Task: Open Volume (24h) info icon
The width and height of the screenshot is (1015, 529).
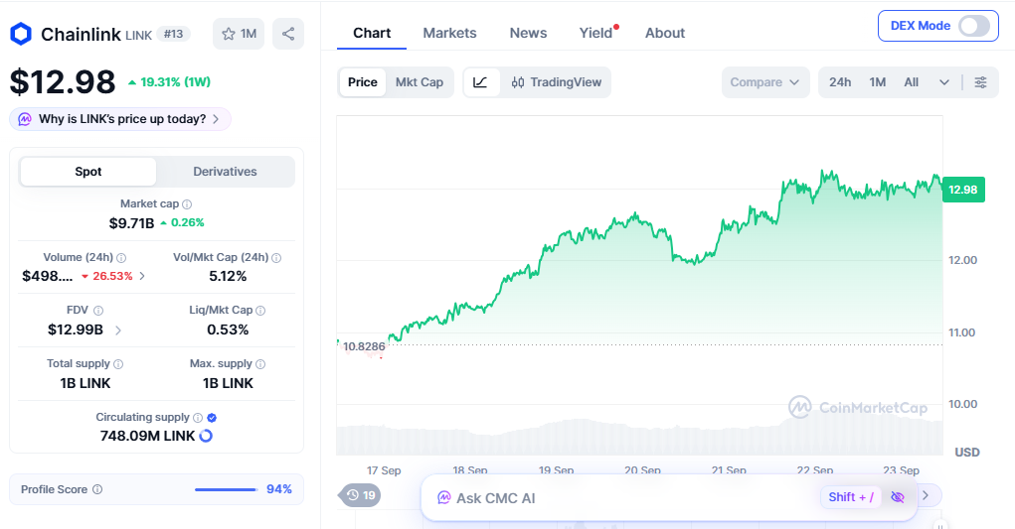Action: [x=121, y=258]
